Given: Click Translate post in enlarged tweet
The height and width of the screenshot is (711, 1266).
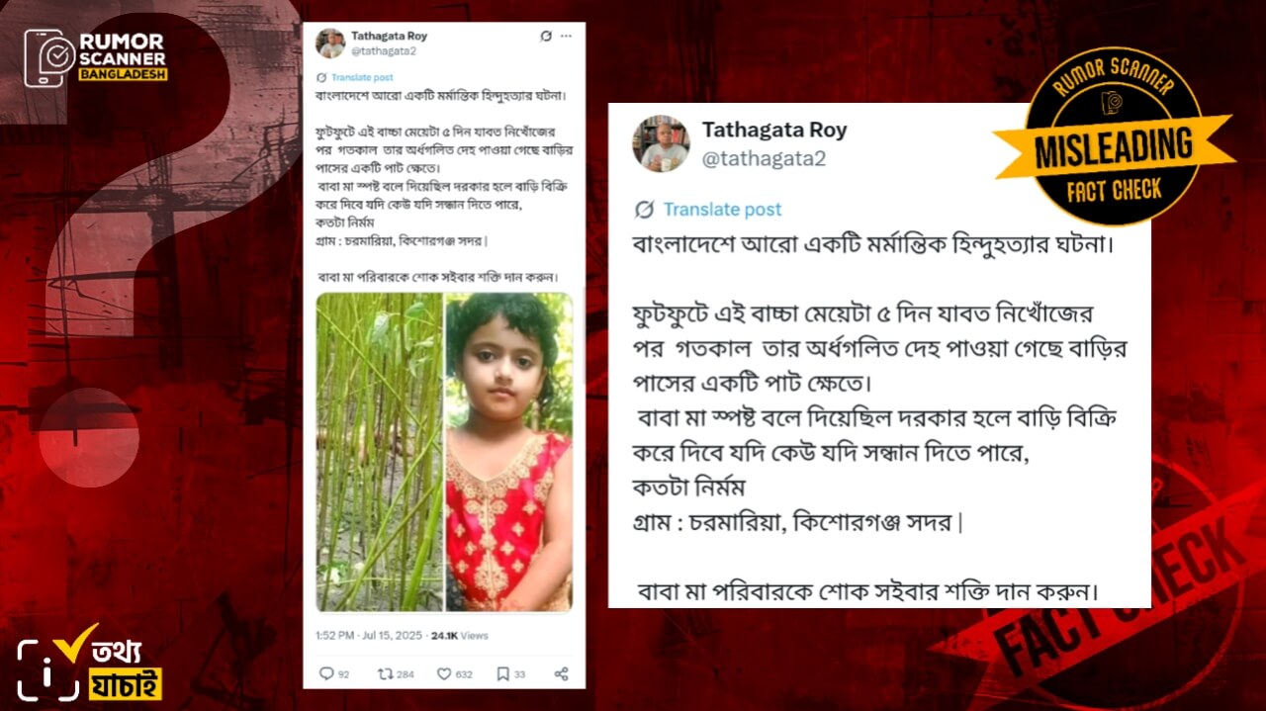Looking at the screenshot, I should pyautogui.click(x=722, y=210).
